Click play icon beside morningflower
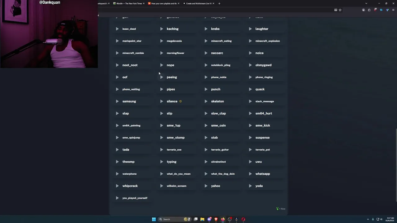 162,53
